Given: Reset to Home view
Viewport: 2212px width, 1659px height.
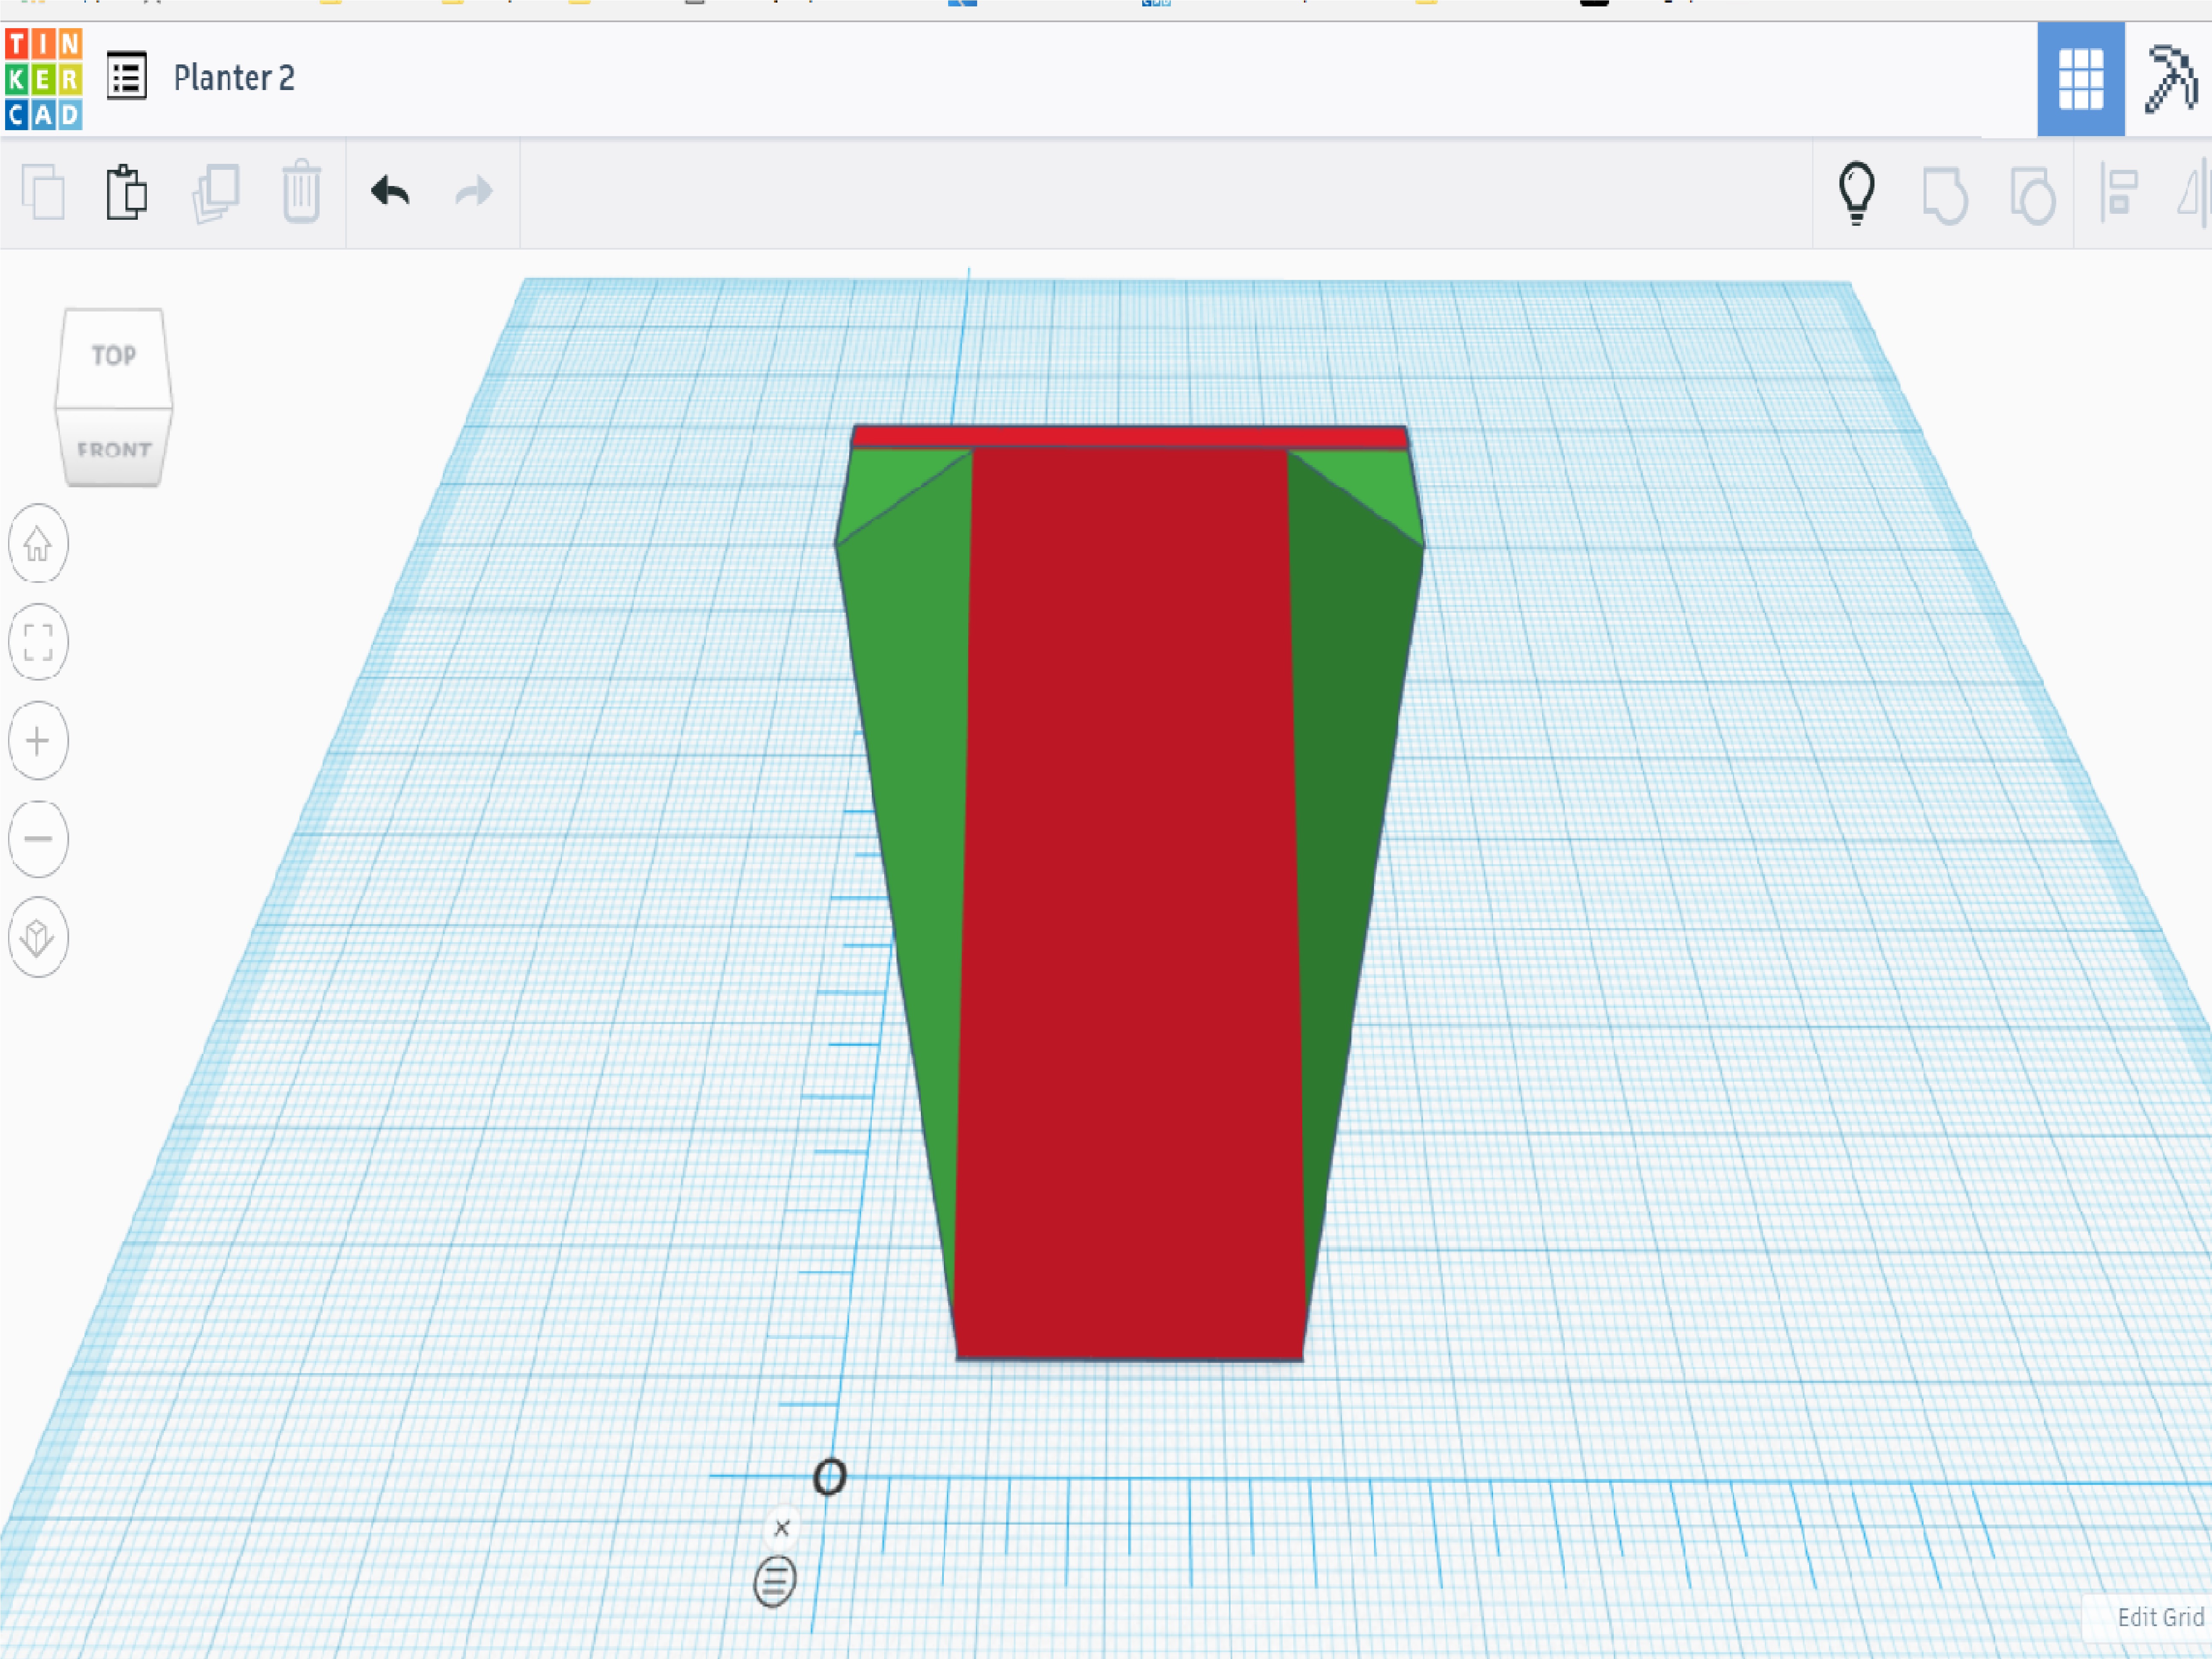Looking at the screenshot, I should (38, 543).
